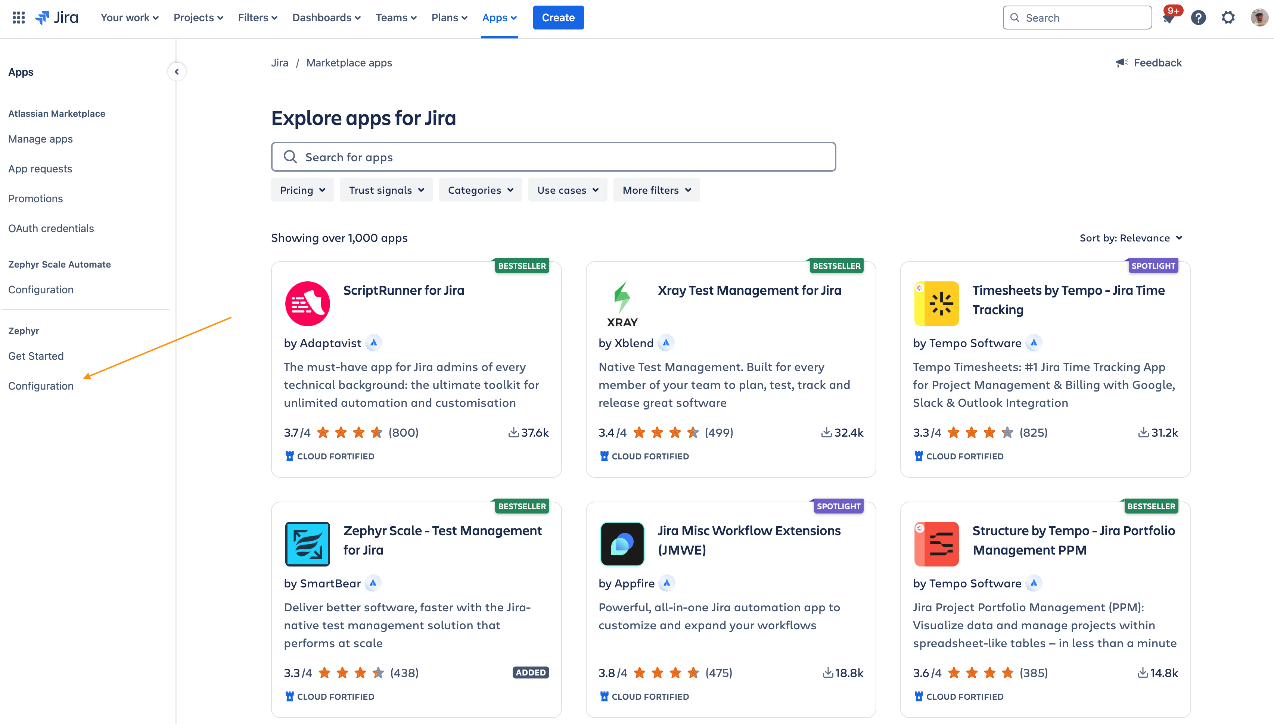The image size is (1274, 724).
Task: Collapse the Apps sidebar with the arrow button
Action: pyautogui.click(x=177, y=72)
